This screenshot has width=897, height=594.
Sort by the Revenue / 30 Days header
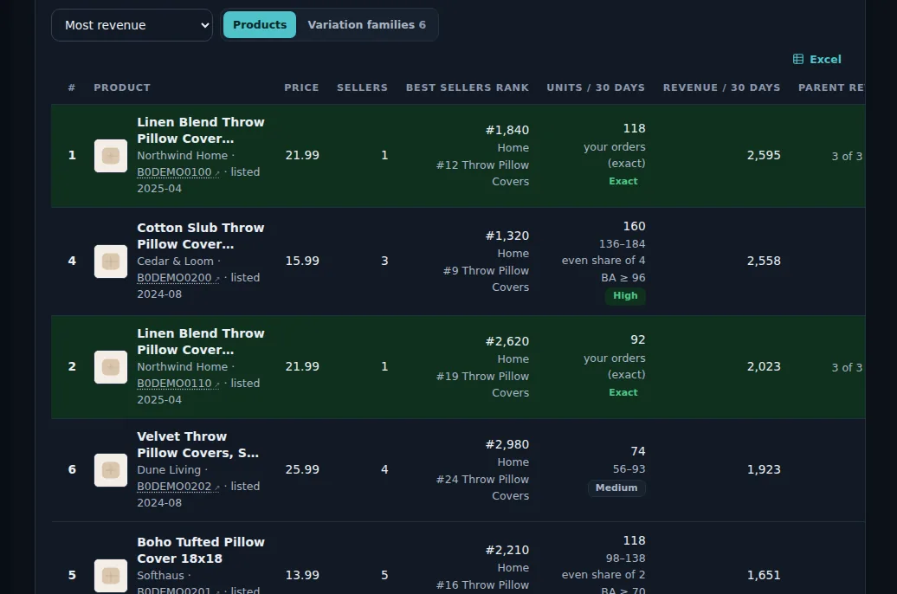[721, 87]
